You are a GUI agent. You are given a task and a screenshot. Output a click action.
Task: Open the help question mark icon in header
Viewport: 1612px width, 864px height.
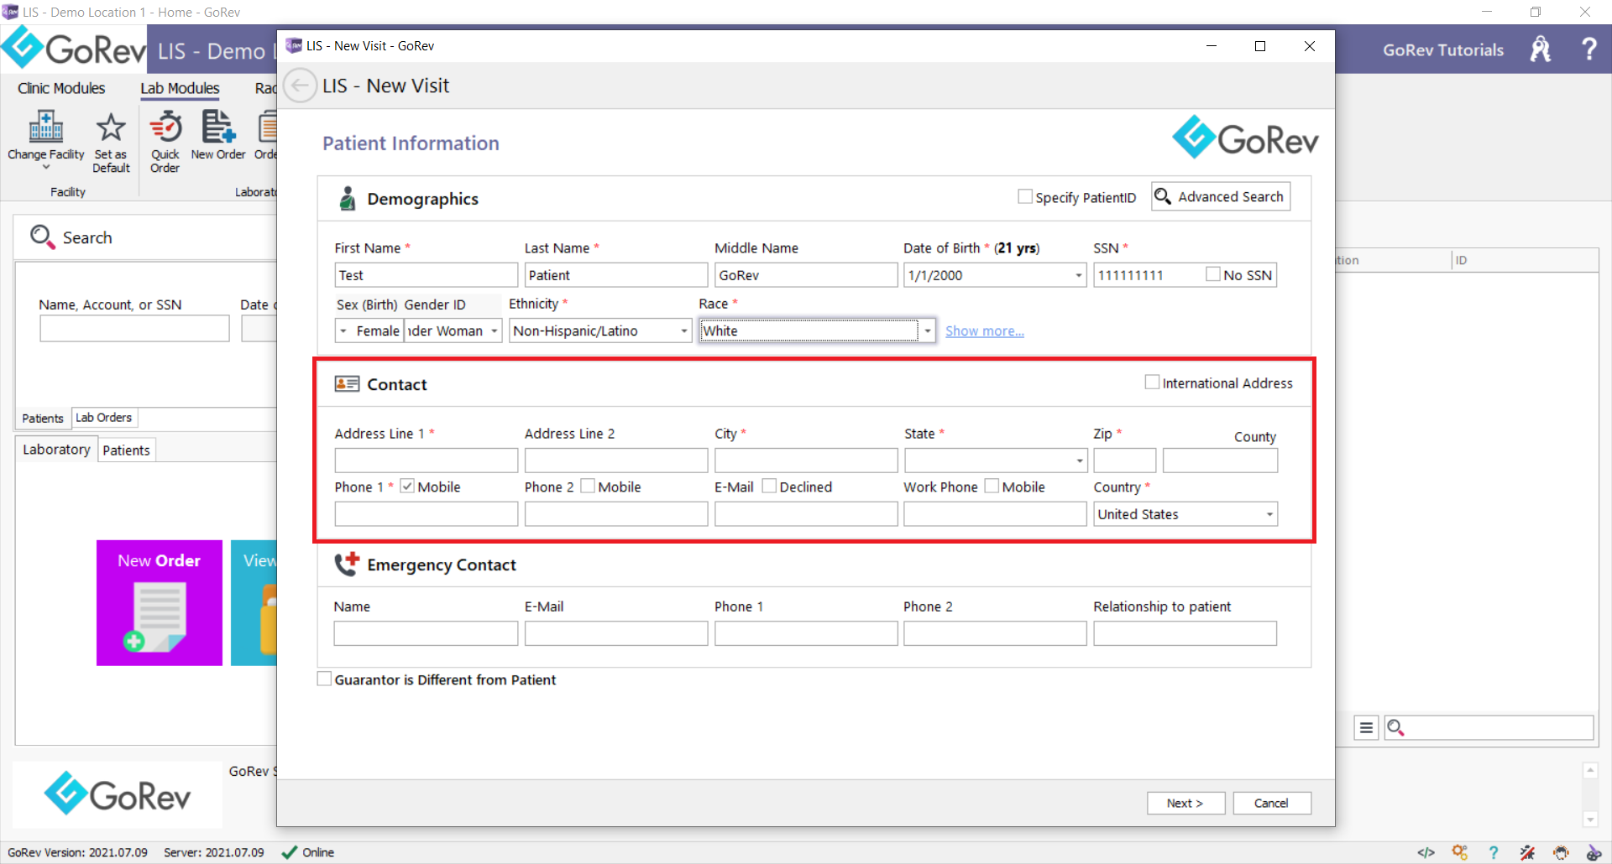(1588, 49)
